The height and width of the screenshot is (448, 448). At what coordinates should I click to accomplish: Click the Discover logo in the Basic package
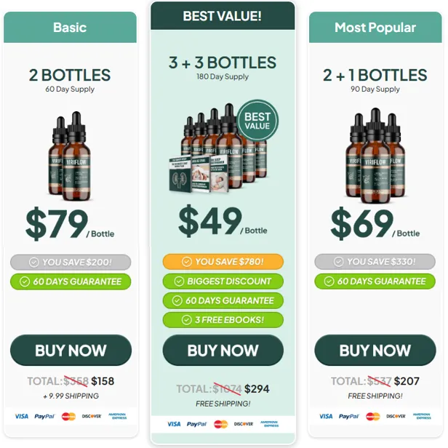pos(92,416)
